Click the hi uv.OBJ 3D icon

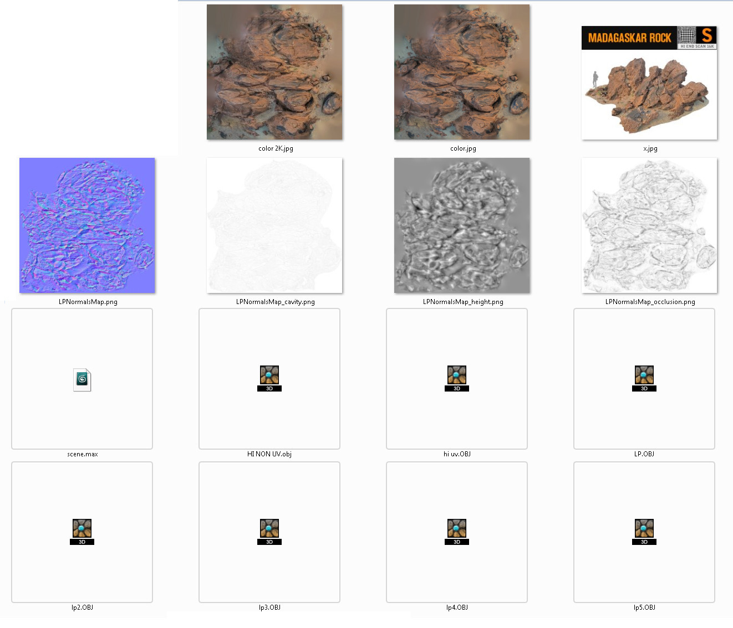pyautogui.click(x=457, y=378)
